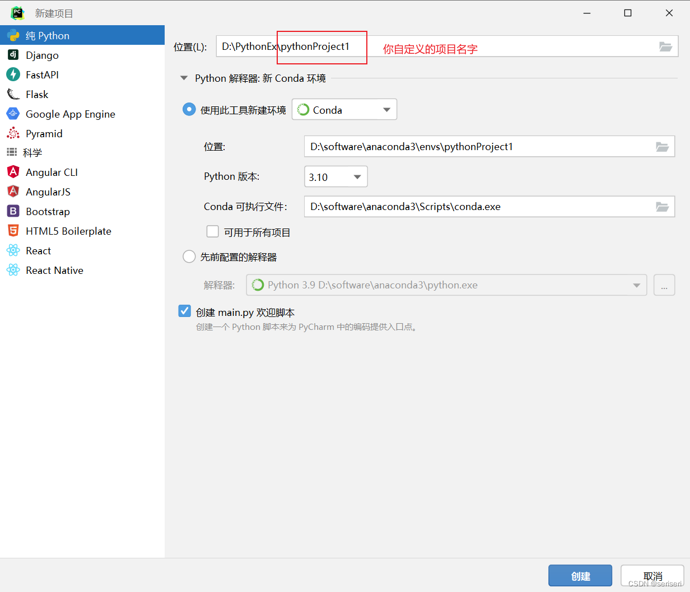Maximize the 新建项目 window

(x=628, y=13)
